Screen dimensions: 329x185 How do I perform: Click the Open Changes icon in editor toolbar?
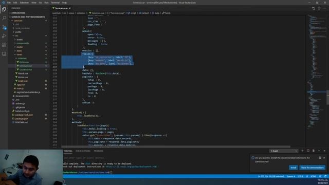click(x=314, y=8)
